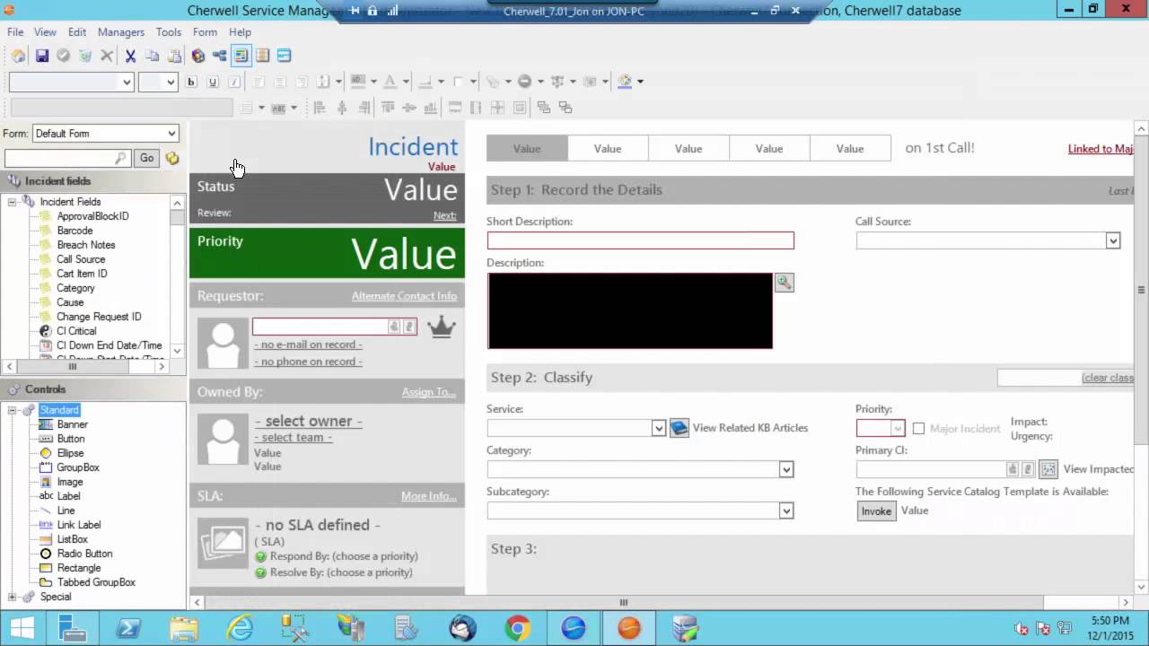
Task: Open the Managers menu
Action: click(x=121, y=32)
